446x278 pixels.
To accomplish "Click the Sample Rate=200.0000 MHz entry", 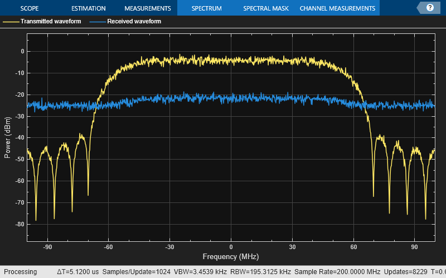I will 337,272.
